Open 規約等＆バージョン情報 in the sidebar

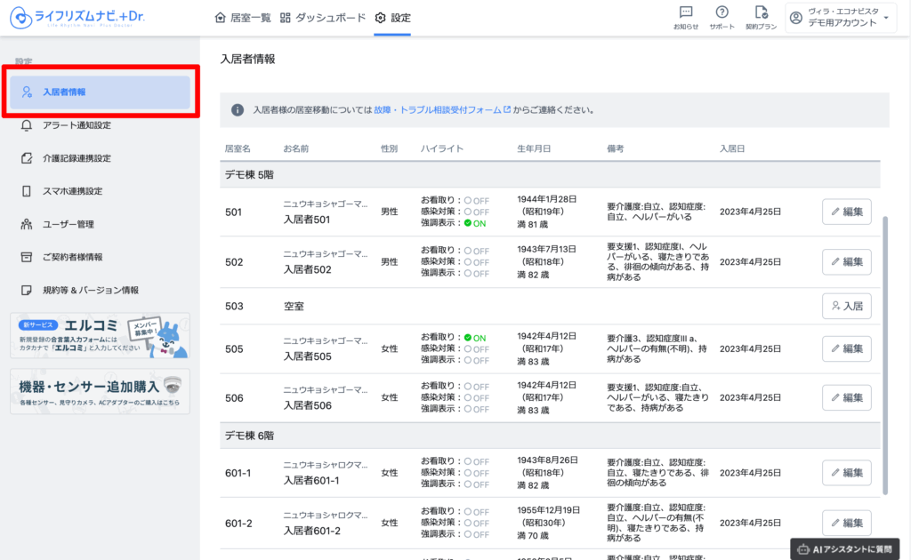(90, 290)
